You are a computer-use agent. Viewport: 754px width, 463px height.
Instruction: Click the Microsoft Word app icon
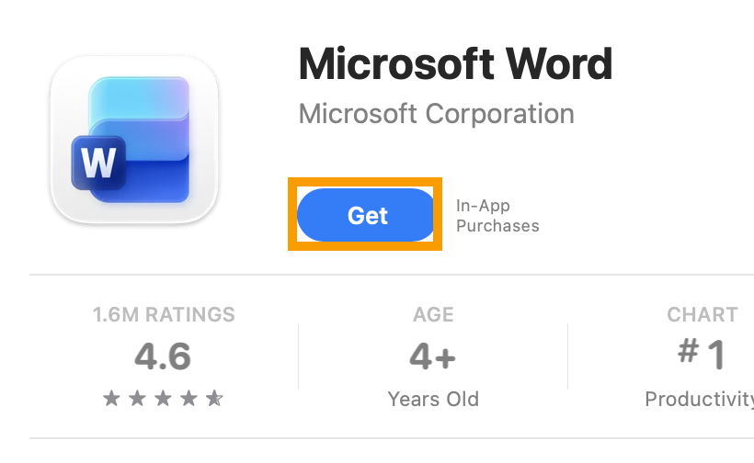[134, 140]
